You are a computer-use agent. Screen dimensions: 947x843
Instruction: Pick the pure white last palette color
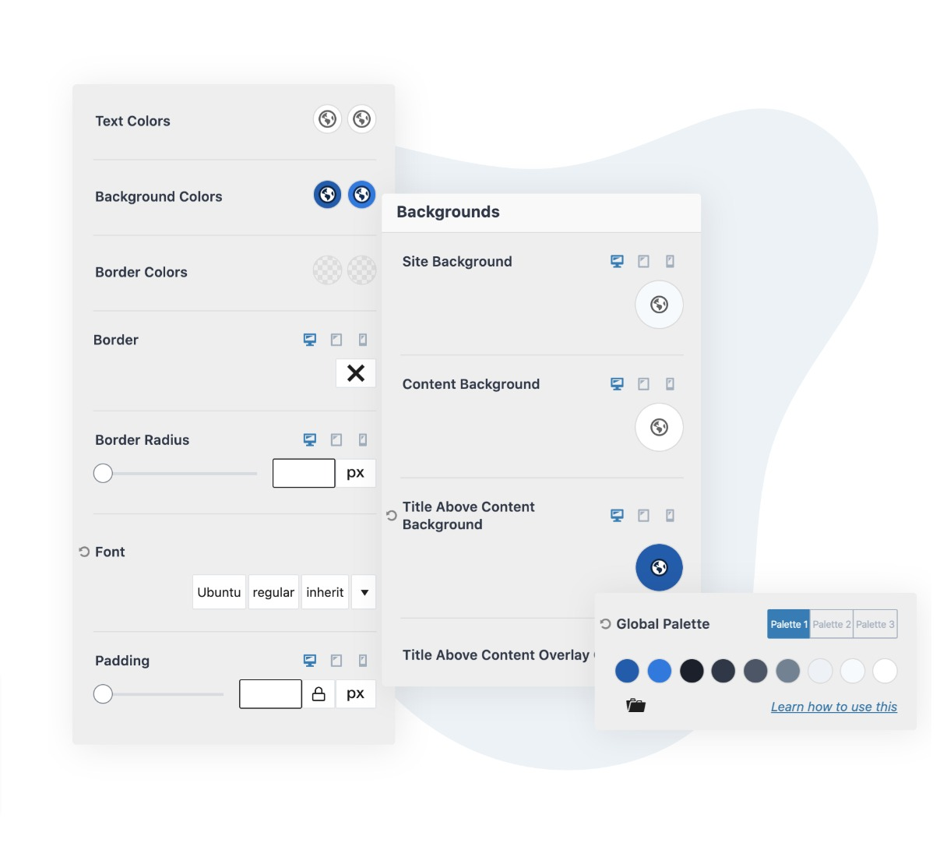pos(885,671)
